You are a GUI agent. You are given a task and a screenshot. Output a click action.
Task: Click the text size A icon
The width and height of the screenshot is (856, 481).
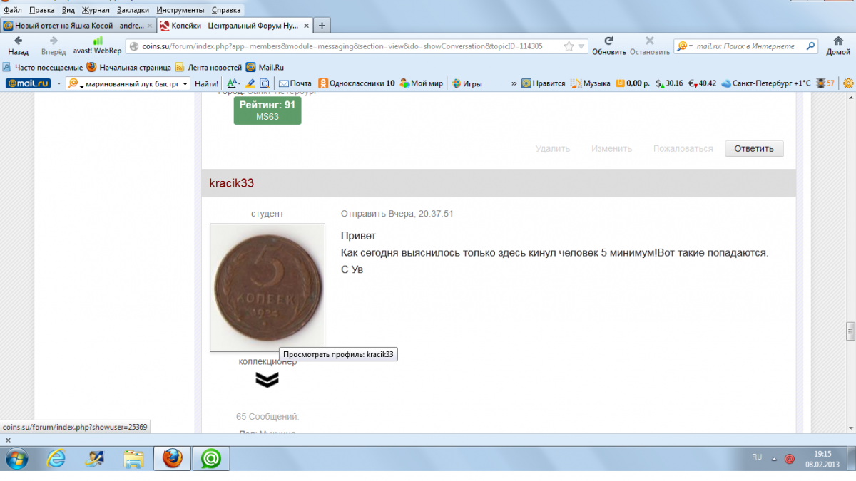[230, 83]
